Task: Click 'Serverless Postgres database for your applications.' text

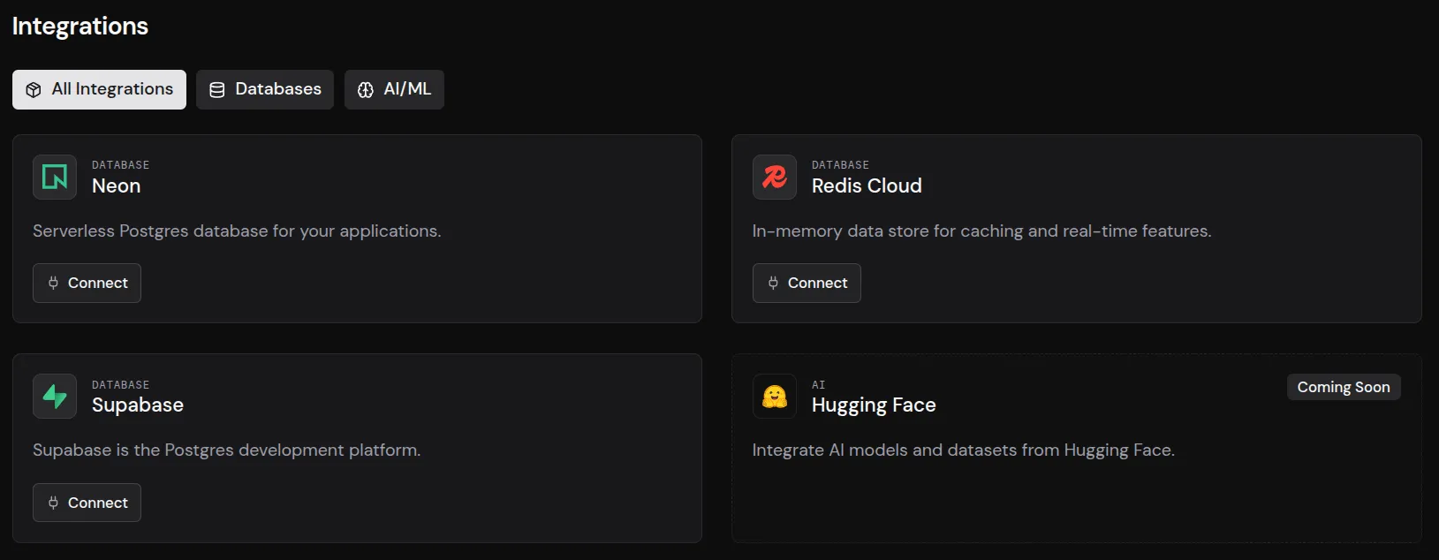Action: (x=237, y=231)
